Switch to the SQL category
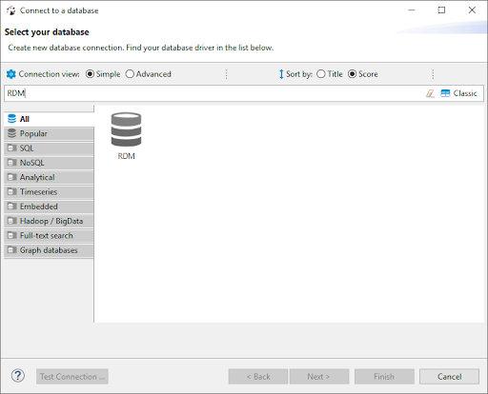Image resolution: width=488 pixels, height=394 pixels. (x=49, y=148)
